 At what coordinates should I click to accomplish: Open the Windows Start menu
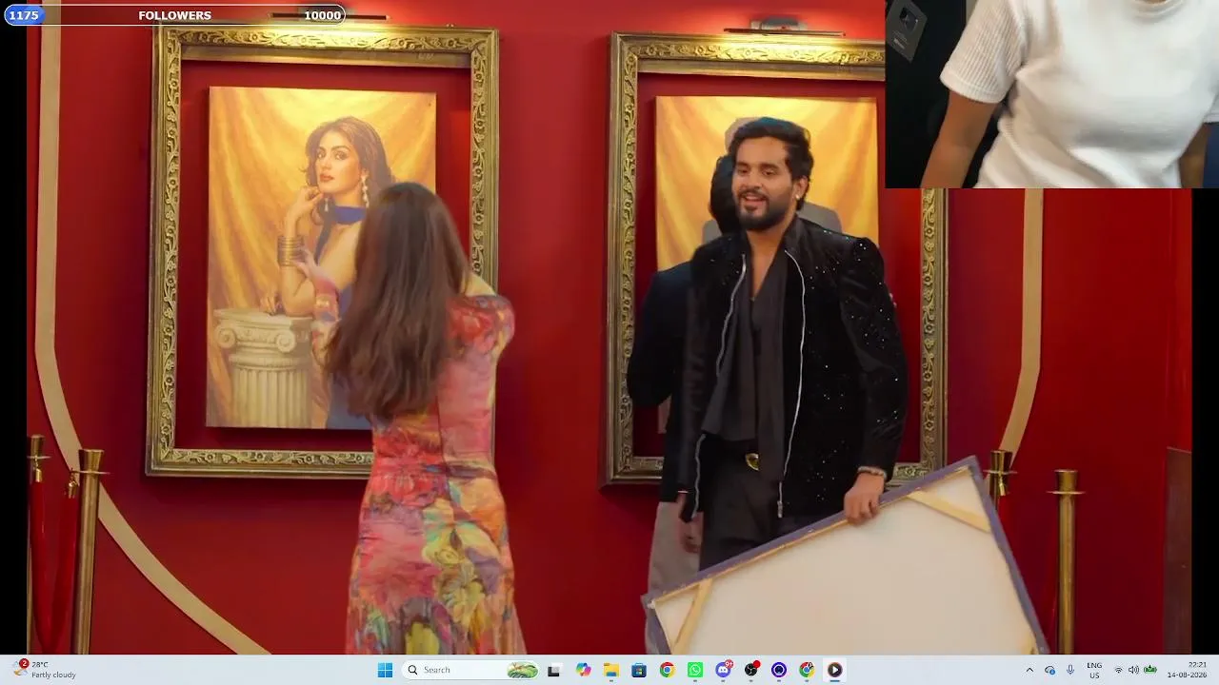click(385, 670)
